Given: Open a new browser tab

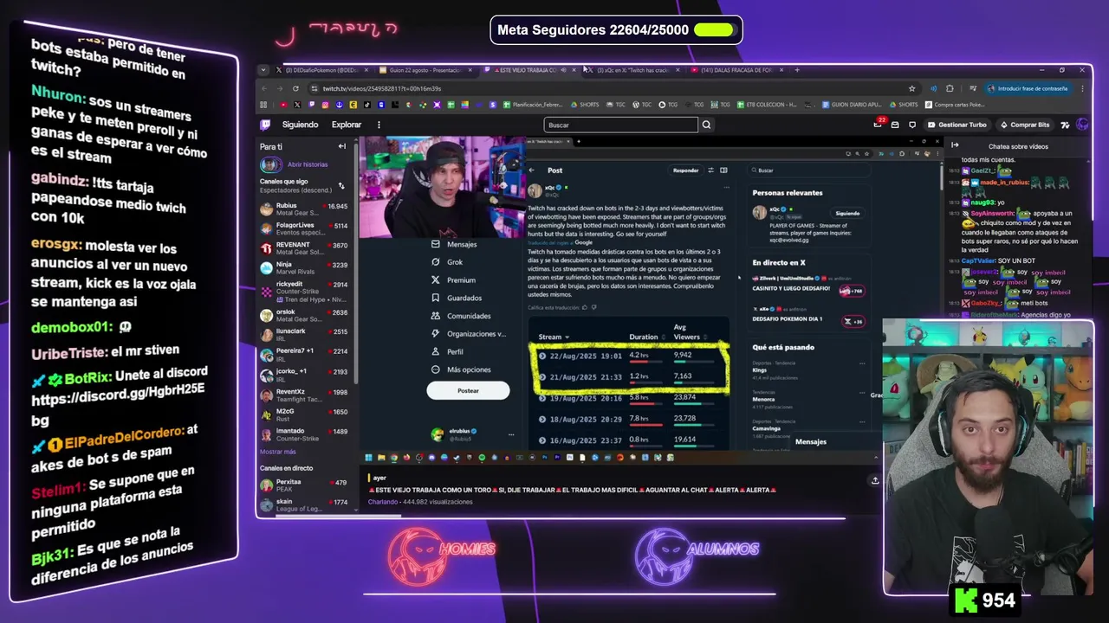Looking at the screenshot, I should click(x=797, y=70).
